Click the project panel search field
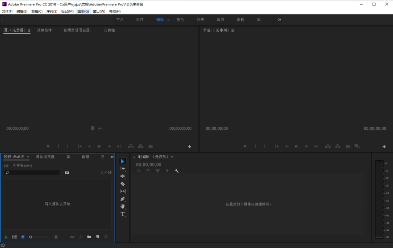 32,173
